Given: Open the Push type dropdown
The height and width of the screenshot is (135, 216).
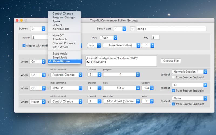Looking at the screenshot, I should click(x=109, y=38).
